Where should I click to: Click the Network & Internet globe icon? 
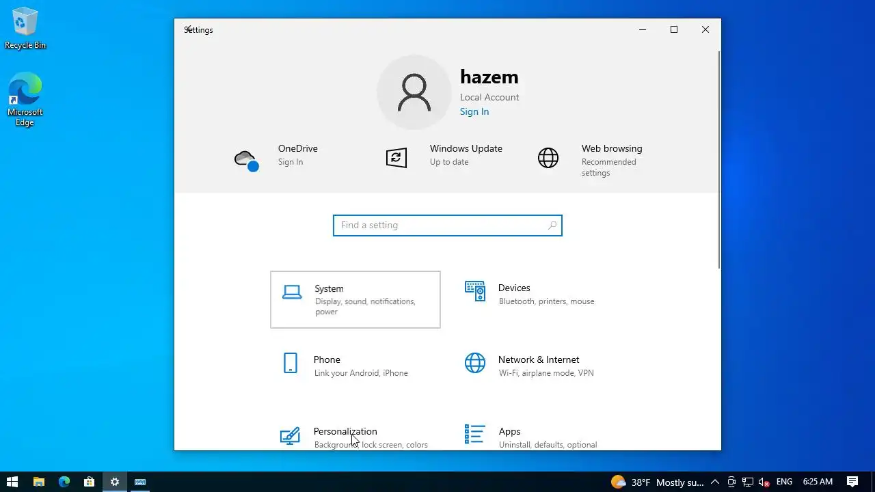point(475,363)
